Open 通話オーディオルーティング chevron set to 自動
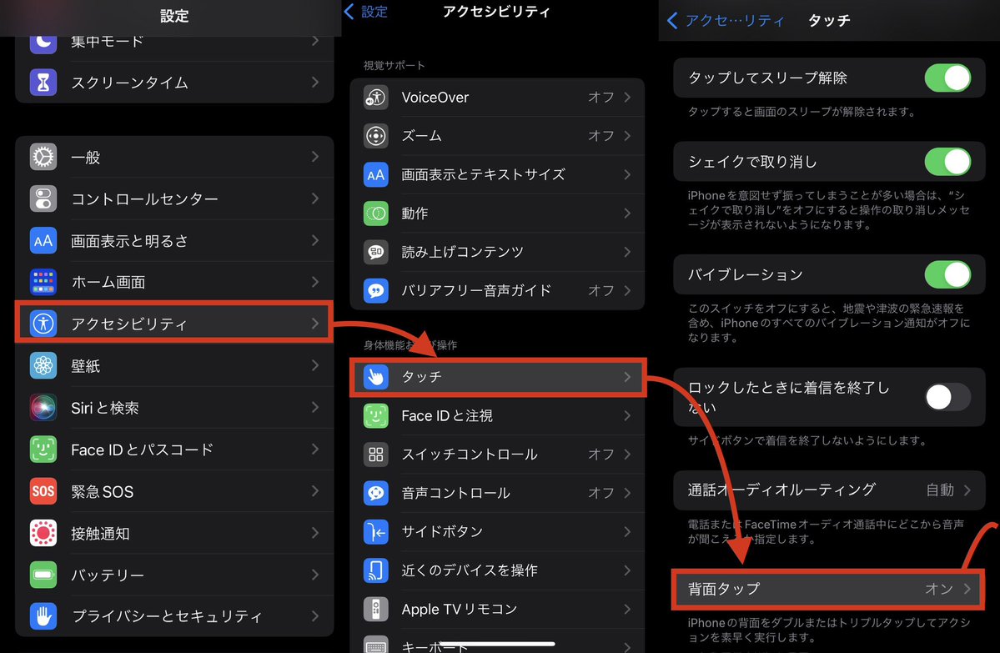The image size is (1000, 653). coord(967,490)
